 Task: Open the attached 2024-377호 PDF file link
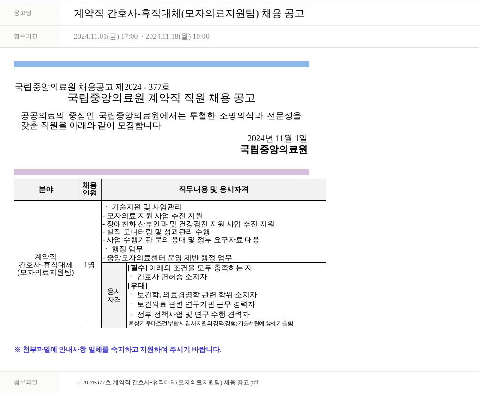(167, 382)
